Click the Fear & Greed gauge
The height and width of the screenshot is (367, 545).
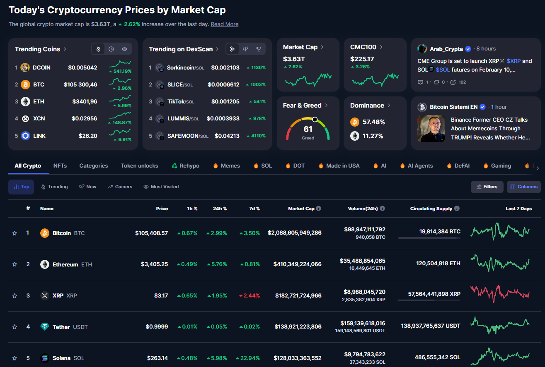pos(308,129)
